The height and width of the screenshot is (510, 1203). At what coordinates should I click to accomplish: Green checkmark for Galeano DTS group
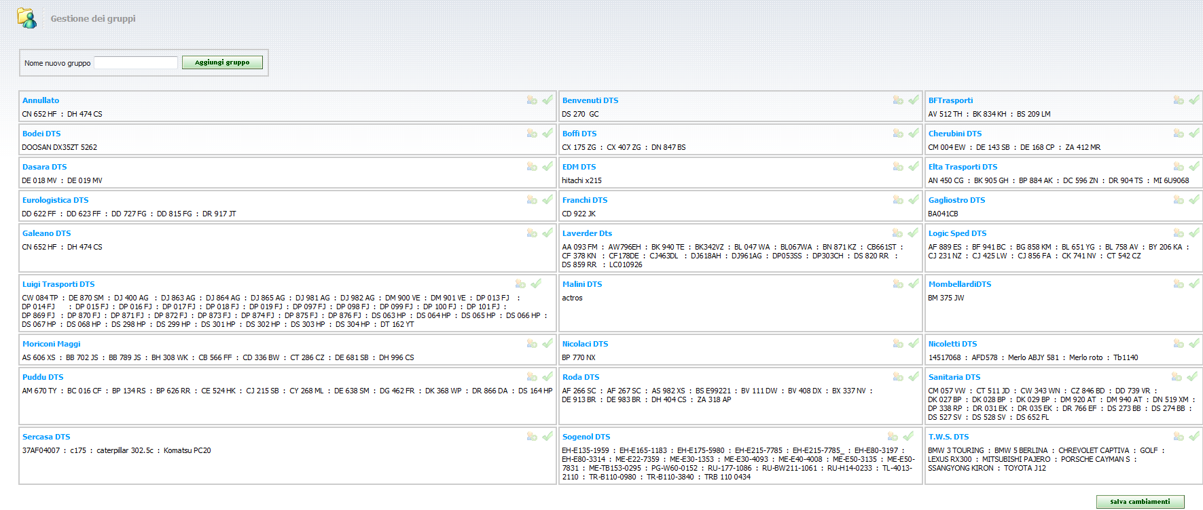click(547, 233)
